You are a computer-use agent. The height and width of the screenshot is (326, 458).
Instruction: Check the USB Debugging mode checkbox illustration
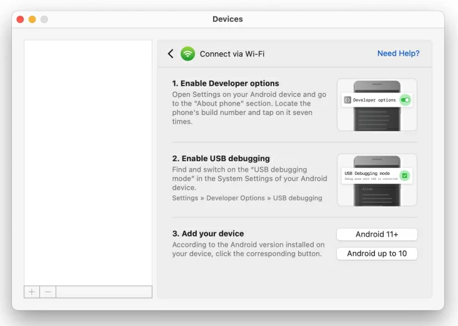404,175
